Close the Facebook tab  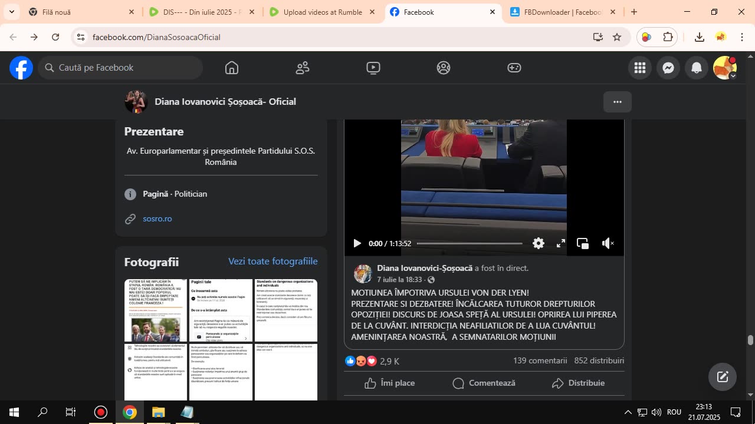tap(493, 12)
